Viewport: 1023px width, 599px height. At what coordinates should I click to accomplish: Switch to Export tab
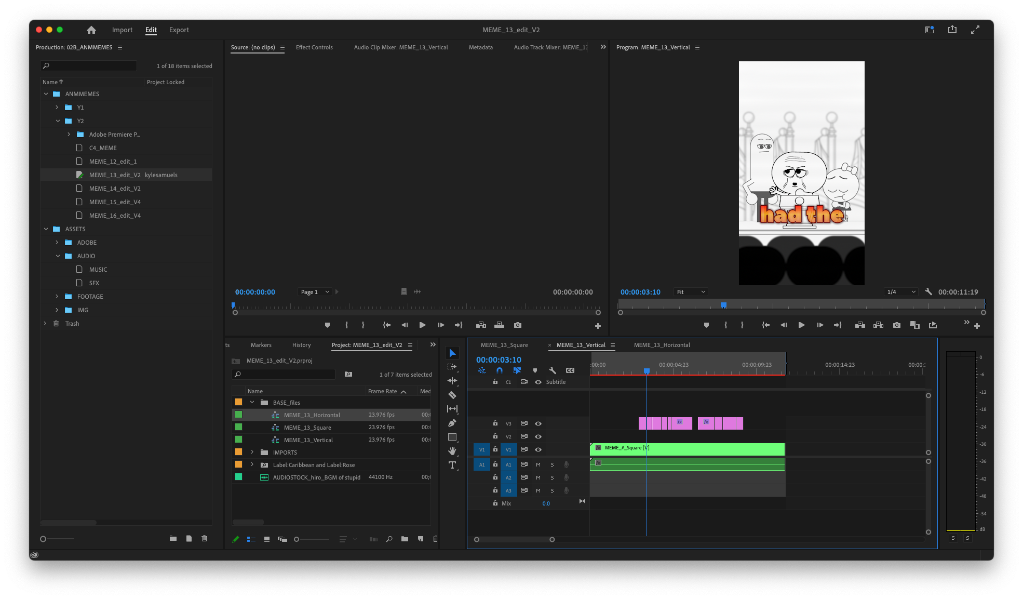click(x=179, y=30)
